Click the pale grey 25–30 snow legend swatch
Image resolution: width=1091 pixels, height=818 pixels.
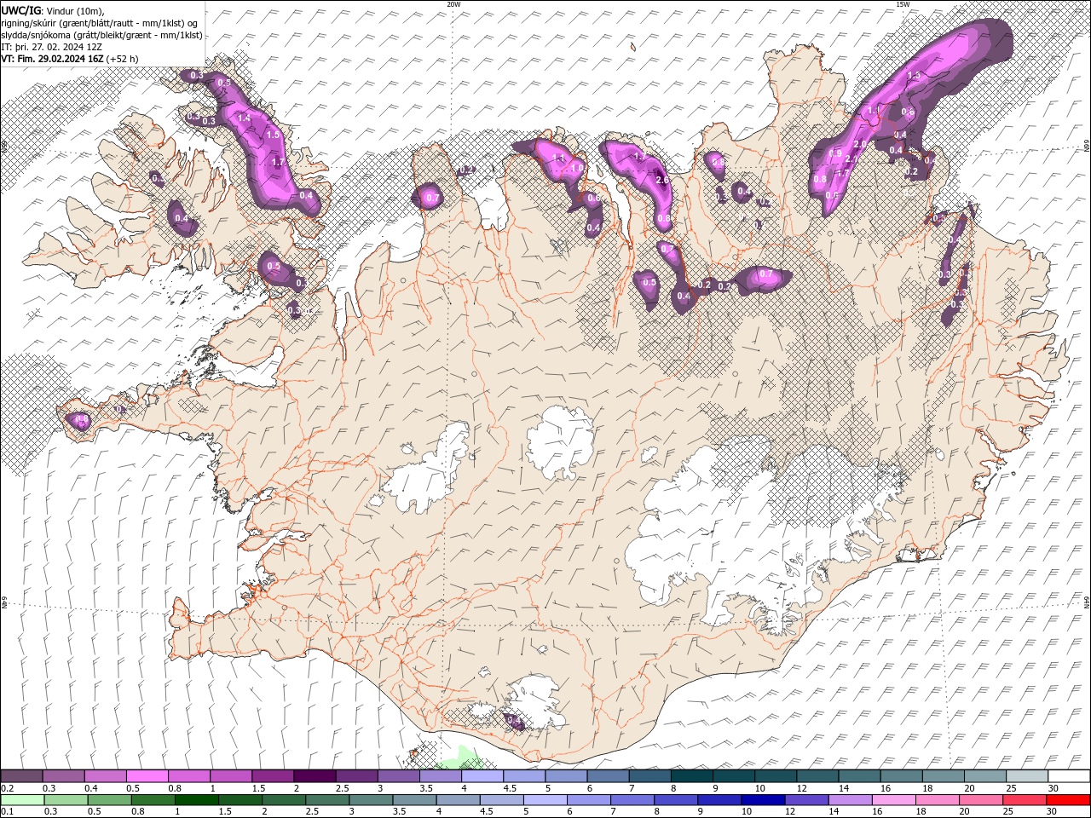coord(1027,776)
